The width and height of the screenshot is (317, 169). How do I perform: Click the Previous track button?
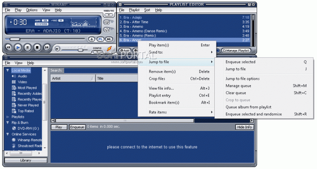click(x=8, y=48)
